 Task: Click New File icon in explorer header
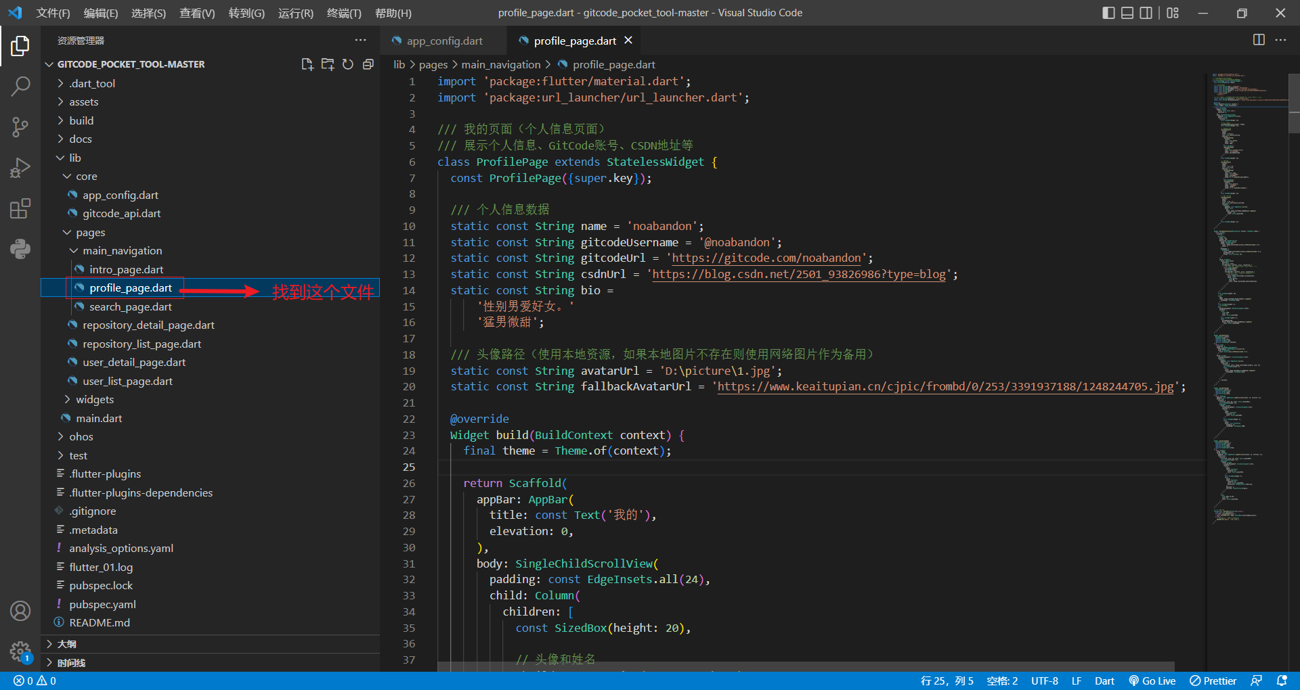pos(307,64)
